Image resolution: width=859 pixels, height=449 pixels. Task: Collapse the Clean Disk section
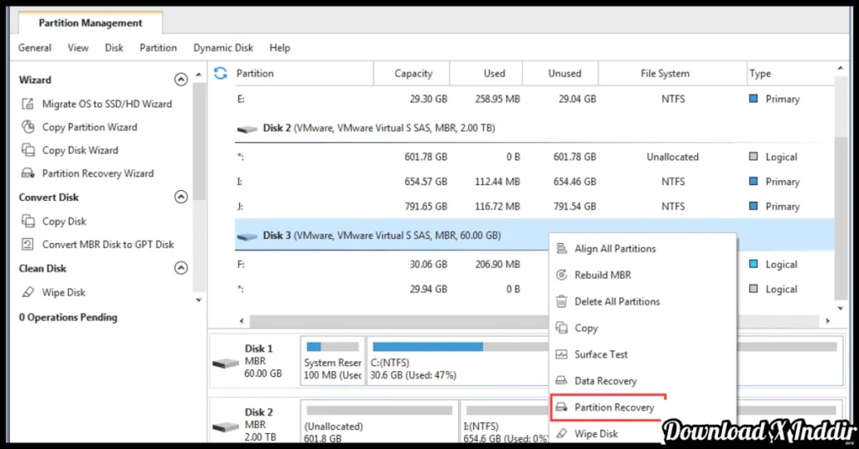(181, 268)
